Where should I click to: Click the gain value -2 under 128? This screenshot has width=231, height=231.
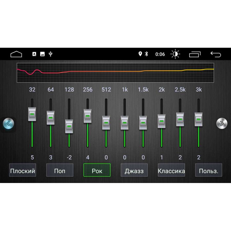[x=69, y=158]
